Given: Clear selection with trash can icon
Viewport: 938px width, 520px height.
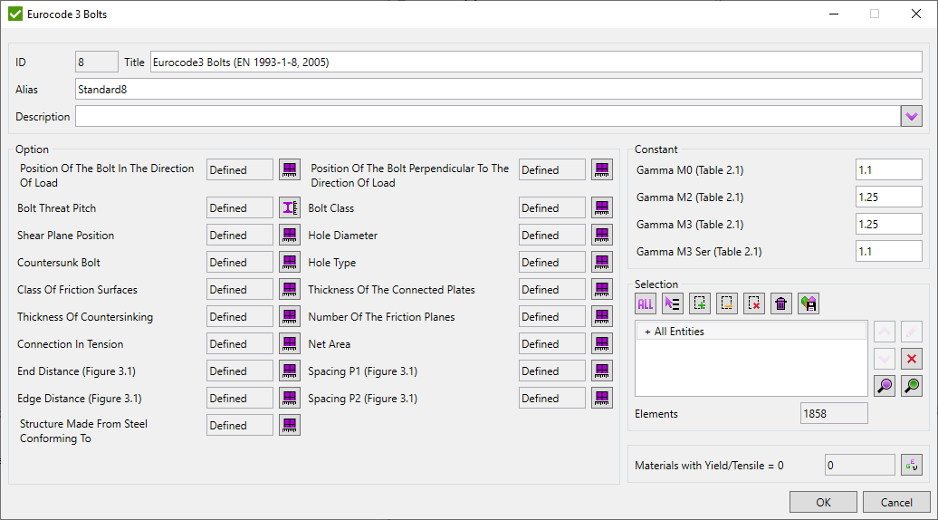Looking at the screenshot, I should 780,304.
